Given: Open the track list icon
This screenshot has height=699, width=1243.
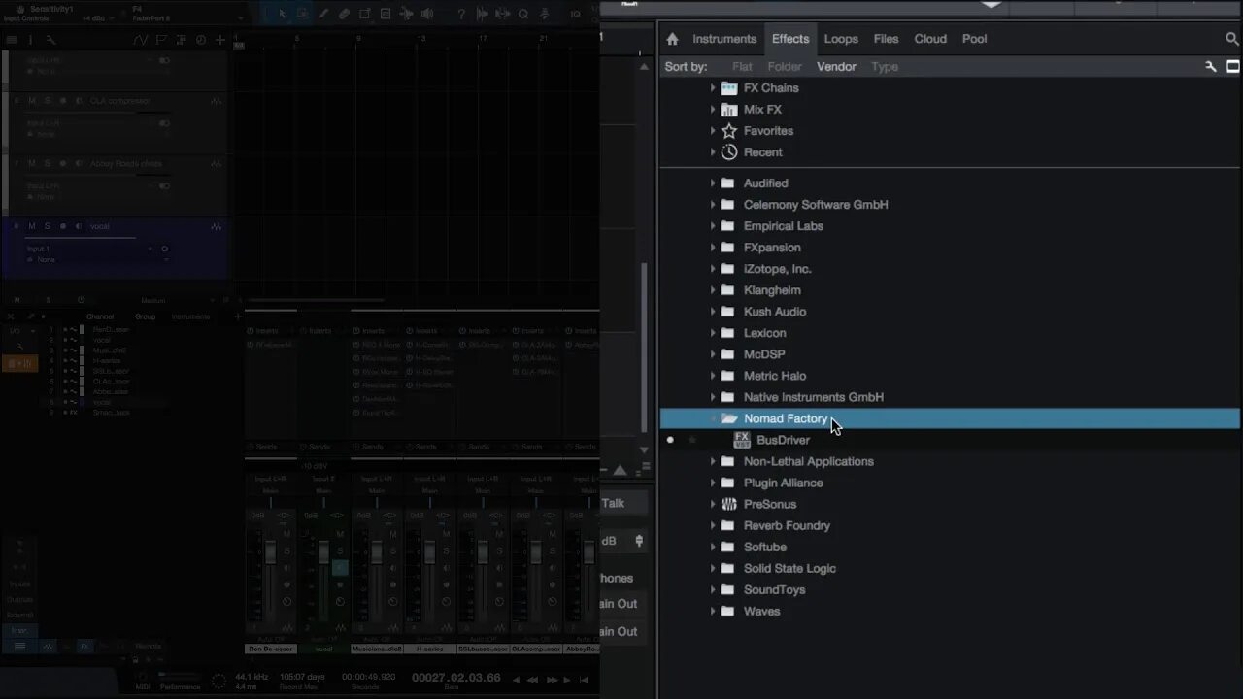Looking at the screenshot, I should tap(12, 40).
